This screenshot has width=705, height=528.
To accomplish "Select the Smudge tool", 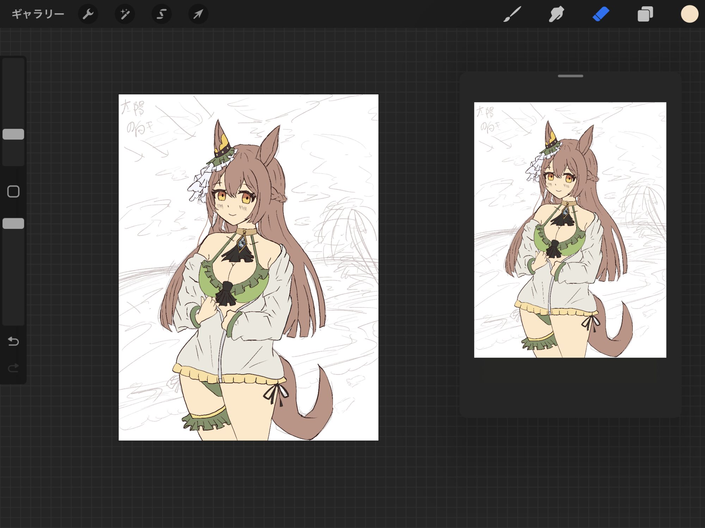I will pyautogui.click(x=556, y=14).
